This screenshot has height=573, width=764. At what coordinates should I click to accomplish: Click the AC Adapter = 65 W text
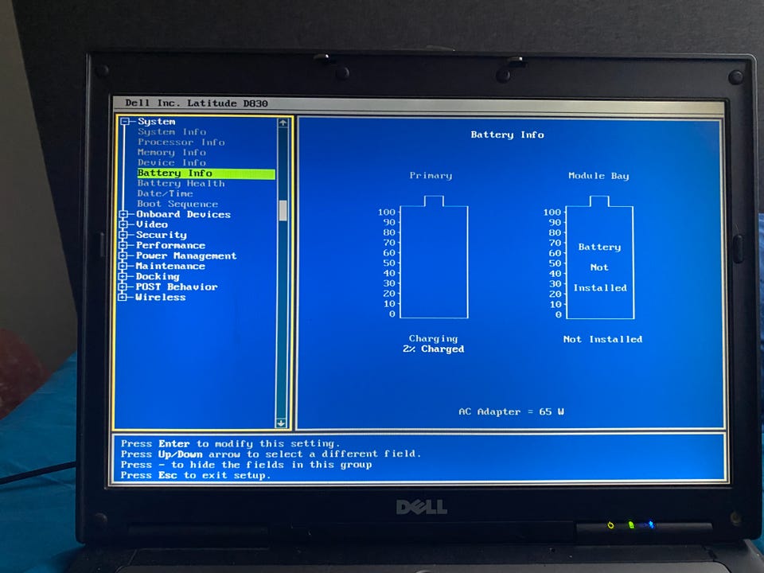(x=511, y=411)
